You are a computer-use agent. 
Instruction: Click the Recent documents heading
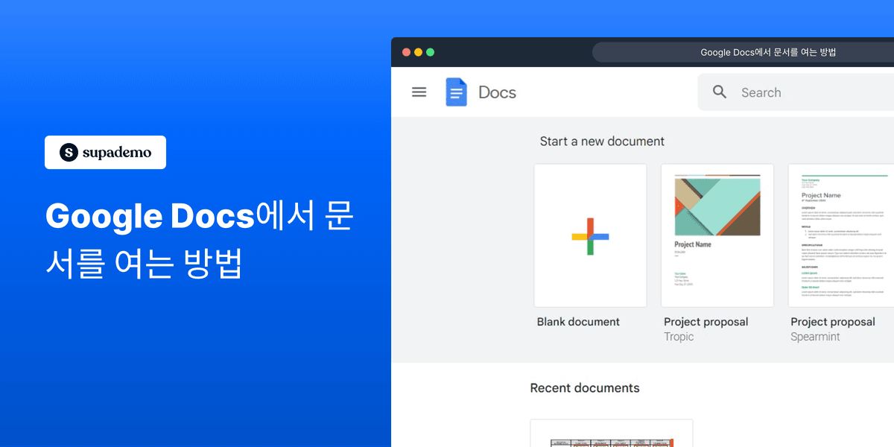584,387
